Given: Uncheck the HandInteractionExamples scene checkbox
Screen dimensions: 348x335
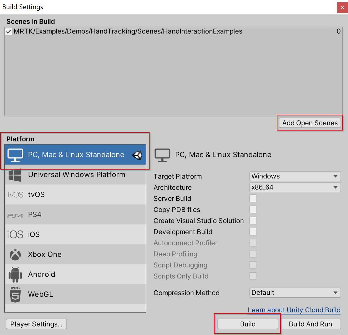Looking at the screenshot, I should (9, 32).
